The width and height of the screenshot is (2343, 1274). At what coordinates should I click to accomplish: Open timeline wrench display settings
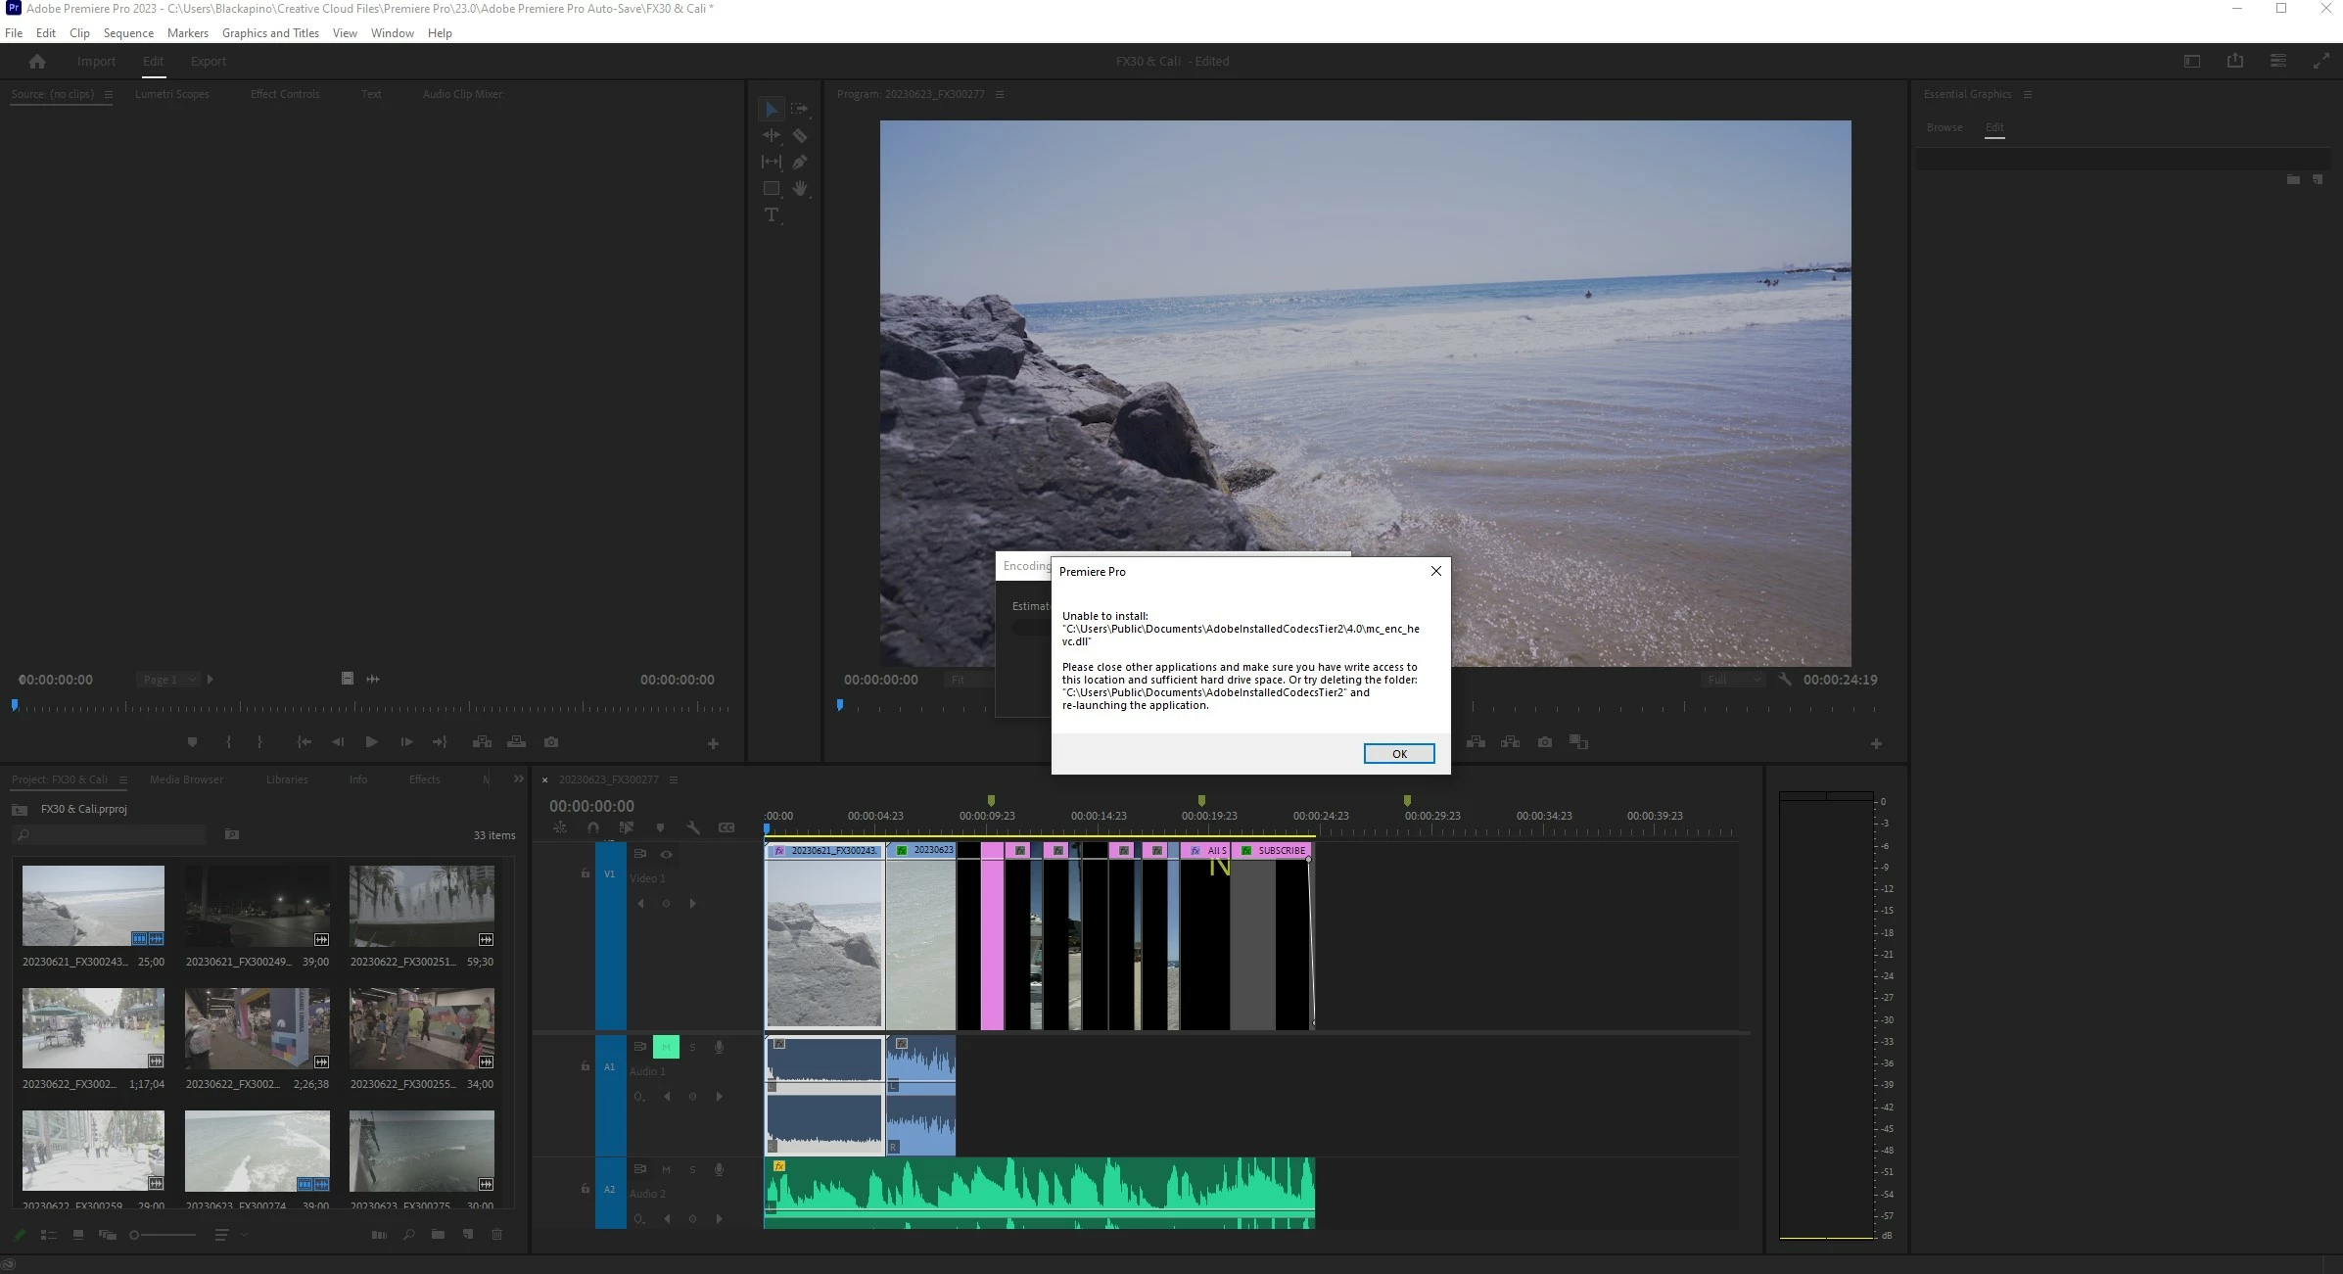click(693, 827)
